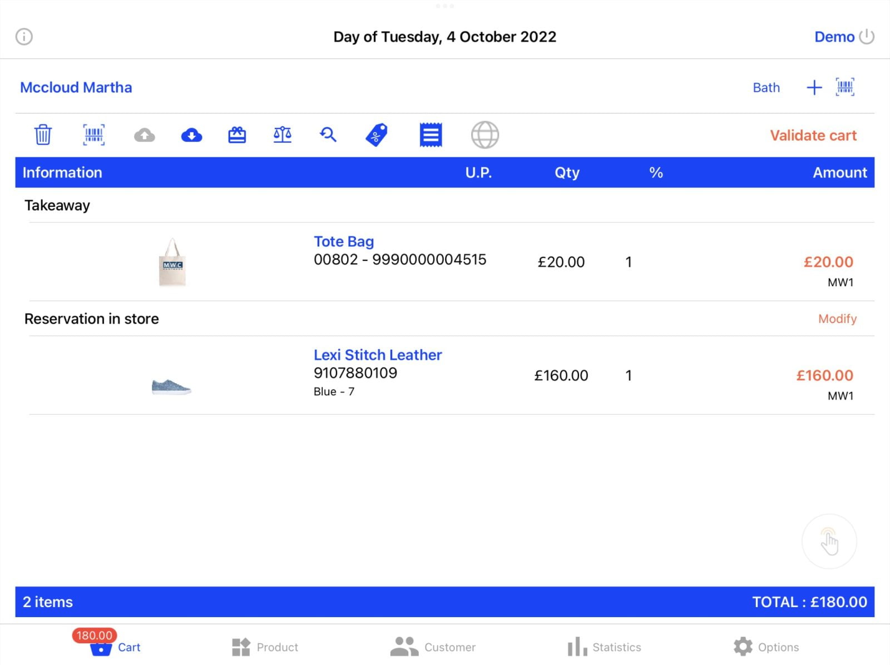Tap the info icon at top left
Screen dimensions: 890x665
24,37
